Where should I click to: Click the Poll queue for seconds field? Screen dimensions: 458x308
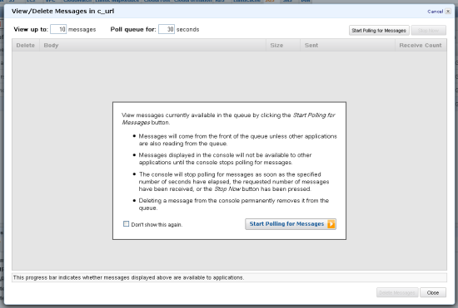click(167, 29)
